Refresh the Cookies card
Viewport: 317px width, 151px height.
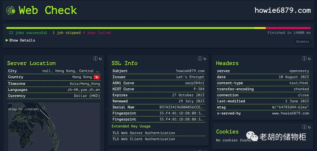pyautogui.click(x=309, y=127)
